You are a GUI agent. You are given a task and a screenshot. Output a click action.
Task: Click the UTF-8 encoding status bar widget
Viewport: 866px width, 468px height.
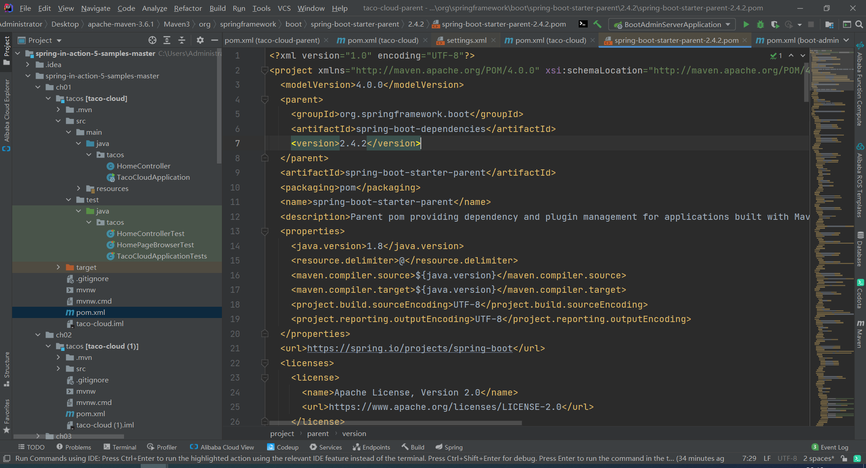(x=787, y=459)
